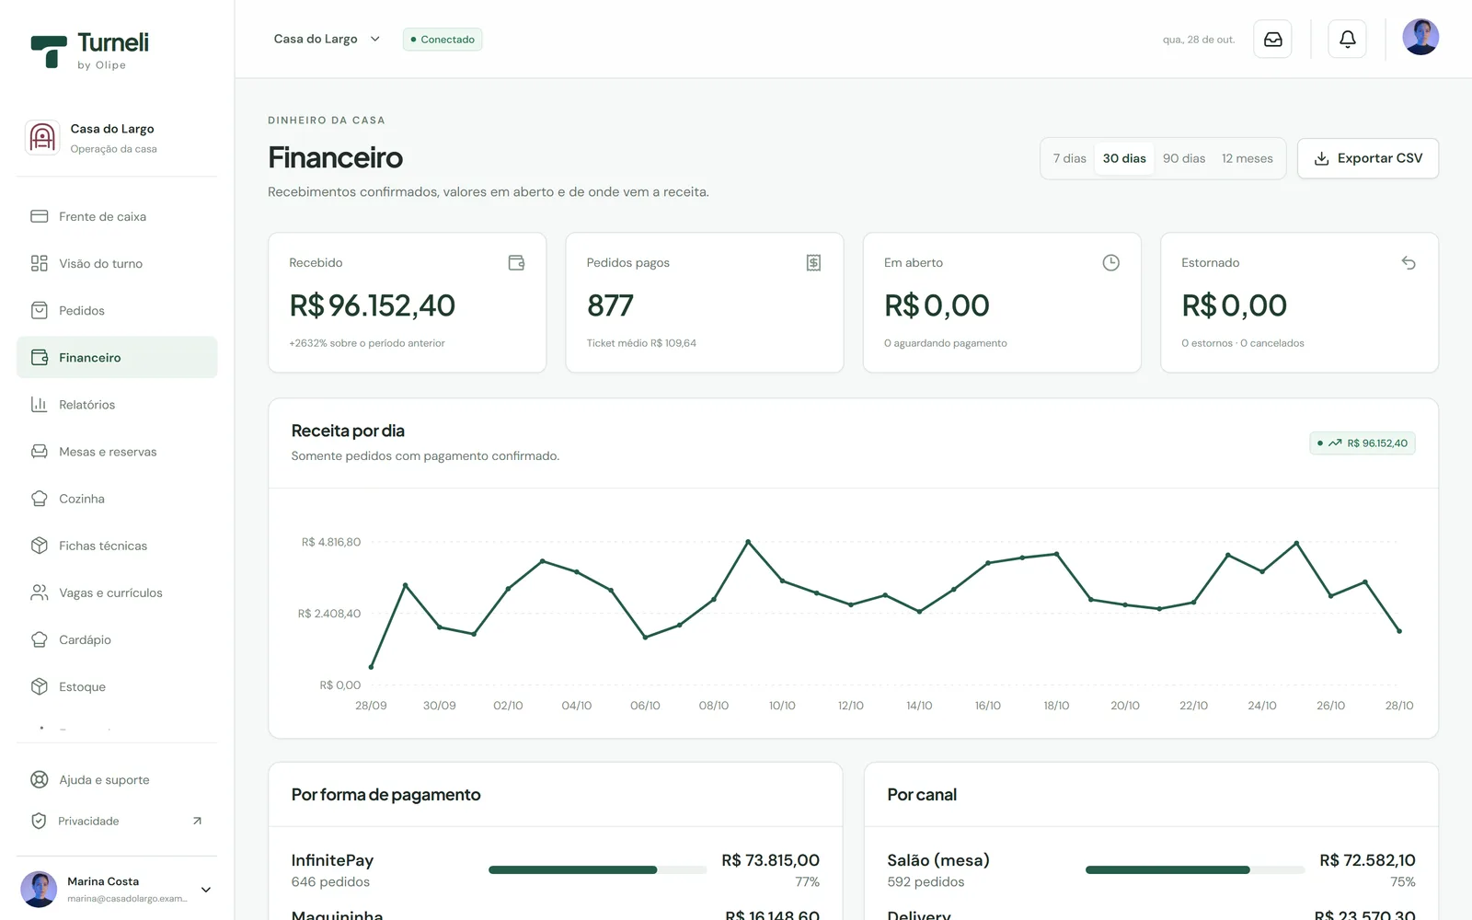Viewport: 1472px width, 920px height.
Task: Click chart data point at 28/09
Action: [371, 667]
